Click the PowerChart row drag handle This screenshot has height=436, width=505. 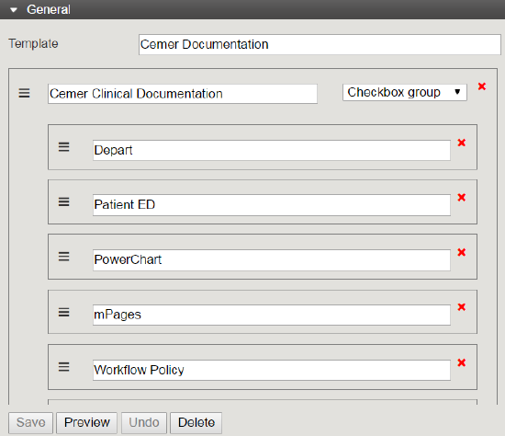pyautogui.click(x=63, y=257)
